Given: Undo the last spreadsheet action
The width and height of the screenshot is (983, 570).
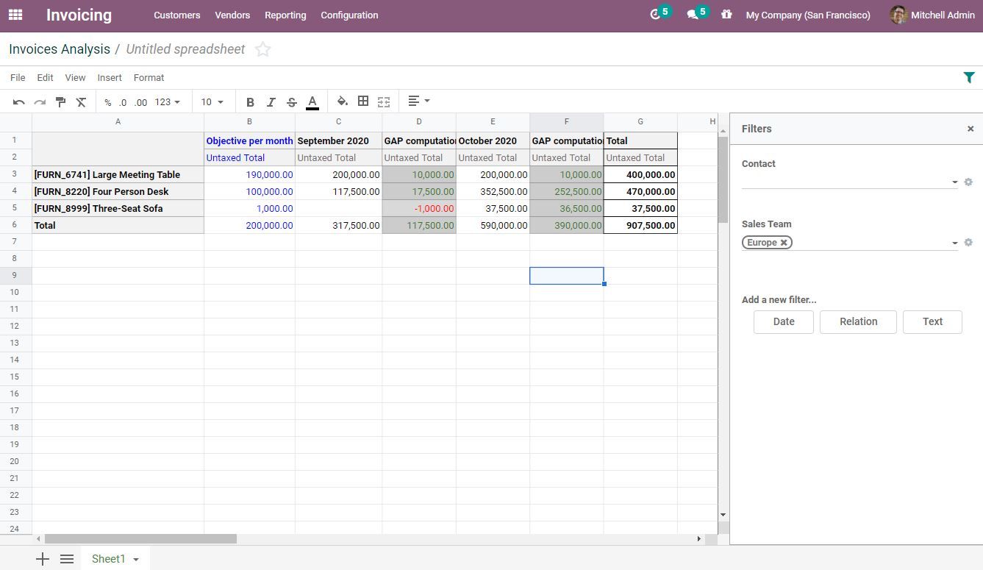Looking at the screenshot, I should pos(18,101).
